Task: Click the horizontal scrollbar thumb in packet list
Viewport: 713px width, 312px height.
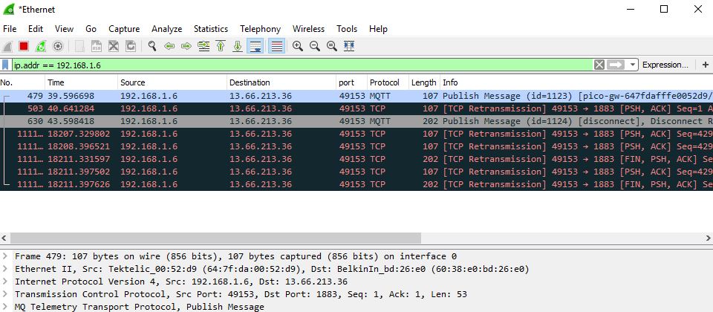Action: pyautogui.click(x=215, y=238)
